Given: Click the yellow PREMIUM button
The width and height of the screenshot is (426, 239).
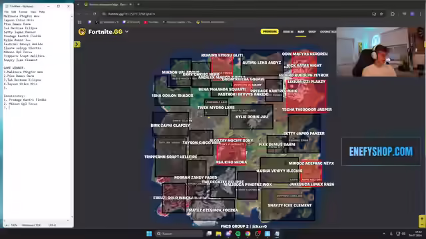Looking at the screenshot, I should [270, 32].
